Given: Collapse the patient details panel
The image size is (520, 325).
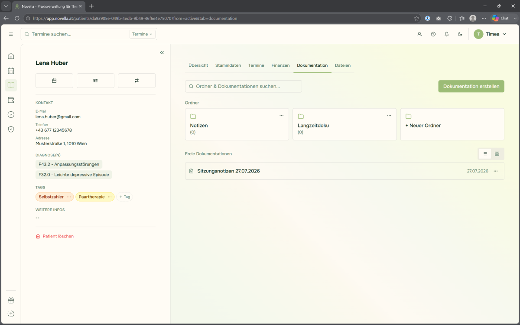Looking at the screenshot, I should [x=162, y=53].
